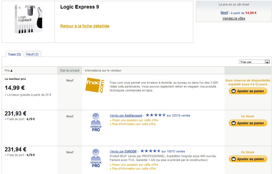
Task: Click the 'Vendez le vôtre' link
Action: (234, 18)
